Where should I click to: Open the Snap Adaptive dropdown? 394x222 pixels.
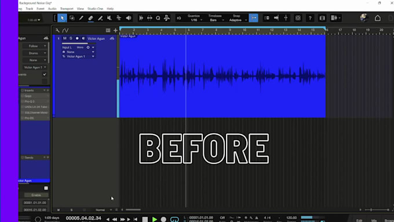[x=237, y=18]
